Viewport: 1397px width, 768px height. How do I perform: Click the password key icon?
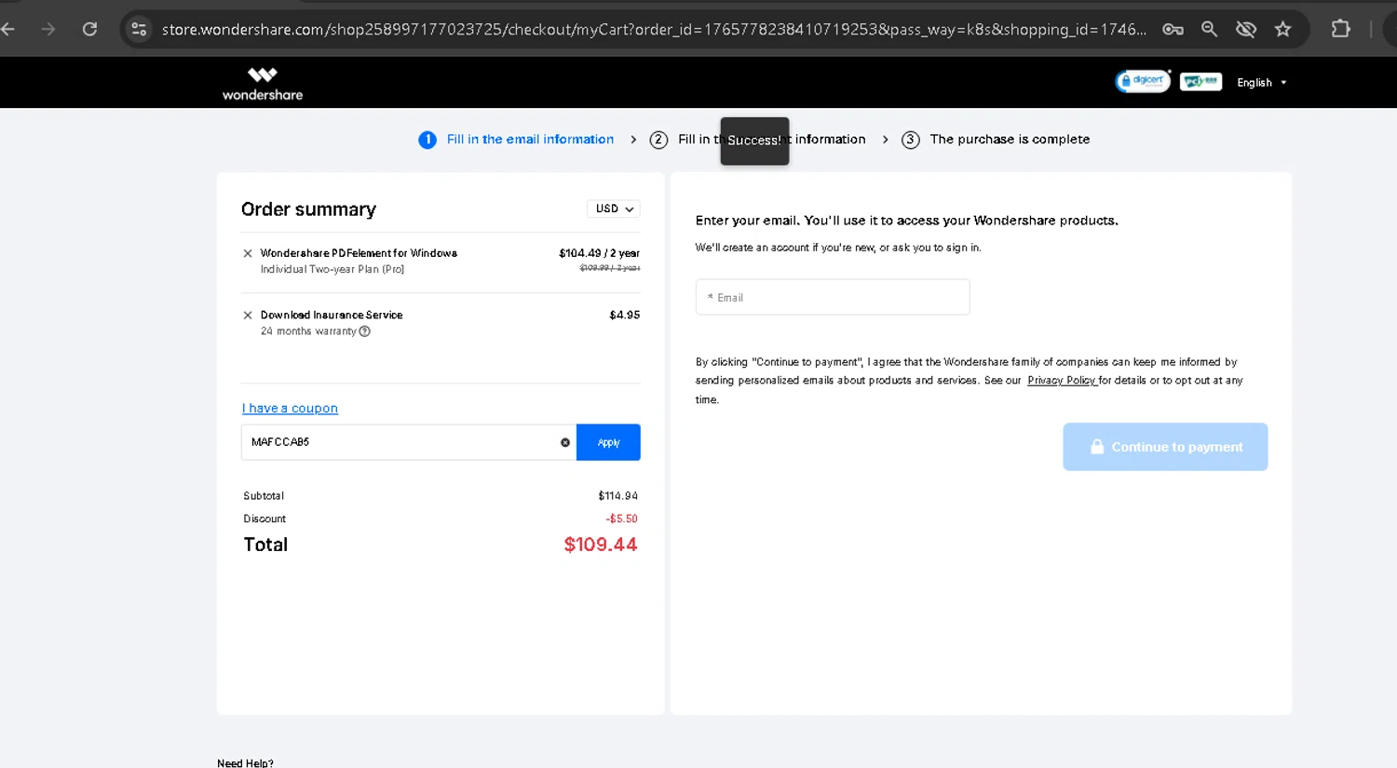[x=1173, y=29]
